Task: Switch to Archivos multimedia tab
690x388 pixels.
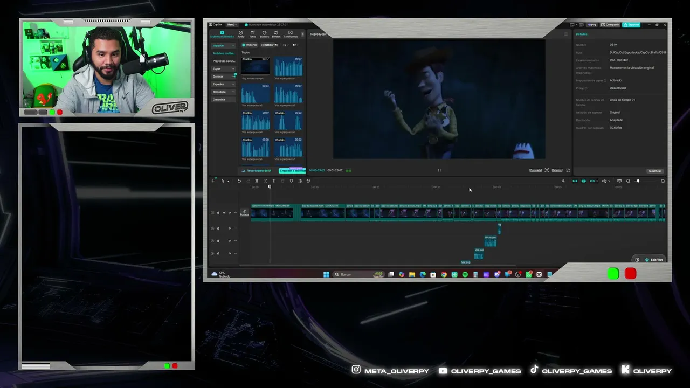Action: 222,34
